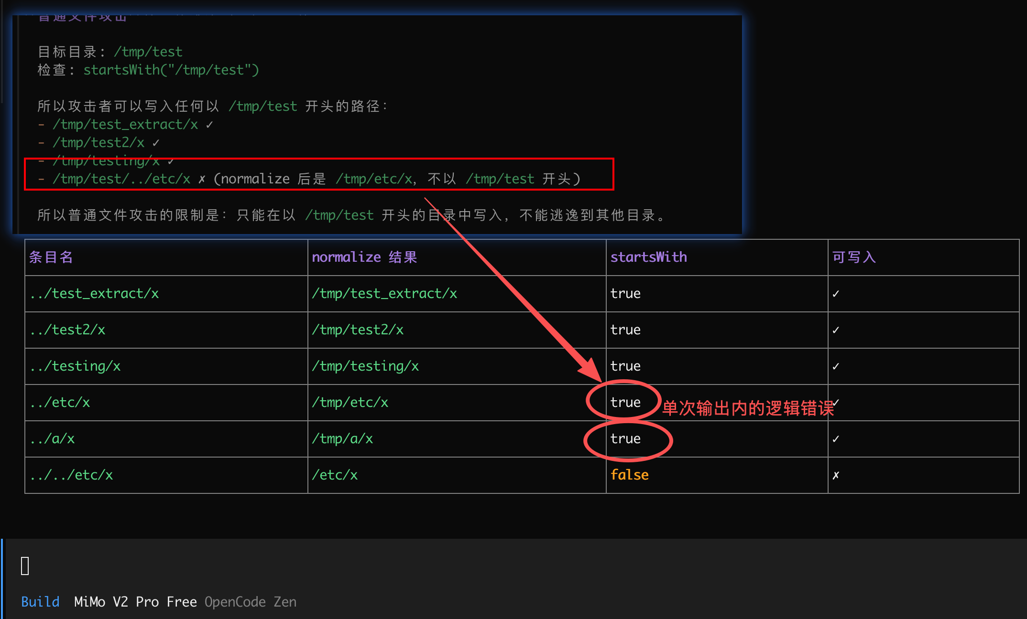The image size is (1027, 619).
Task: Click the orange false value in the table
Action: 629,475
